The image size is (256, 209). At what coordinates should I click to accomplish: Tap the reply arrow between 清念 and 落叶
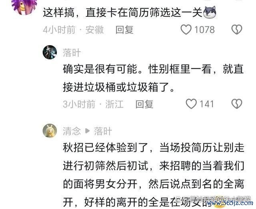pos(88,131)
